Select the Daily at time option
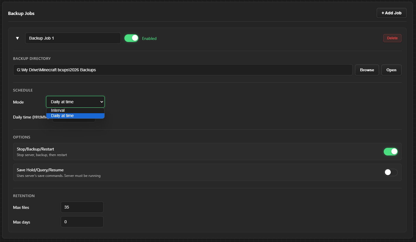This screenshot has width=416, height=242. (x=62, y=116)
